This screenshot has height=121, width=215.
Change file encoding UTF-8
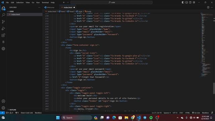coord(175,113)
